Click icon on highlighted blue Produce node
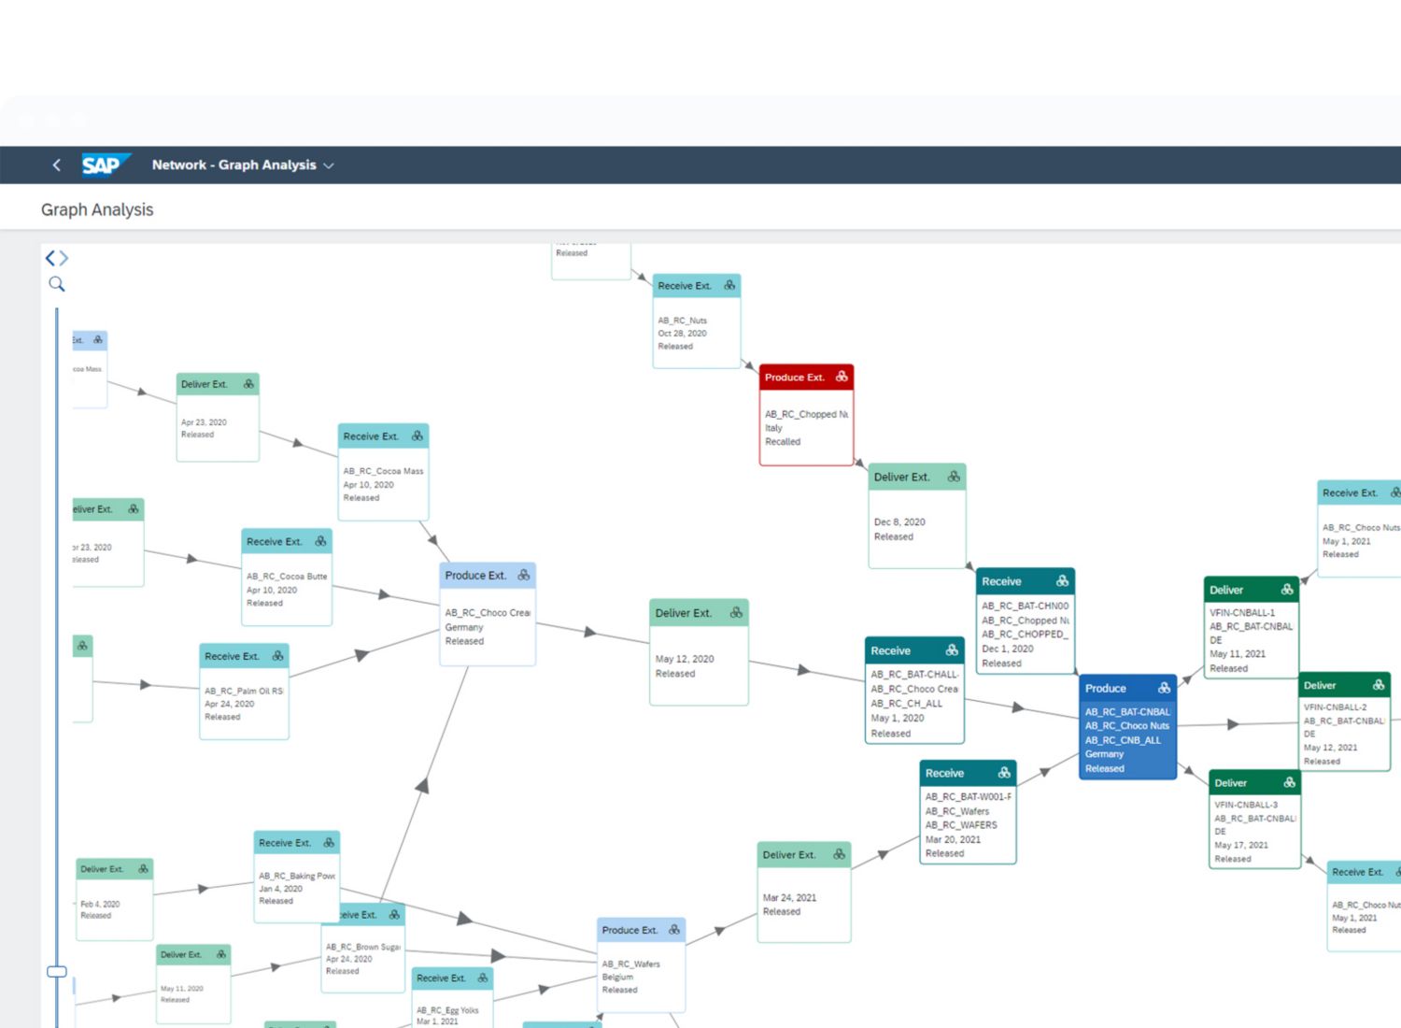 click(1164, 688)
